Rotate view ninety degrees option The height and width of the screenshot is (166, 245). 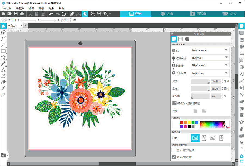204,138
